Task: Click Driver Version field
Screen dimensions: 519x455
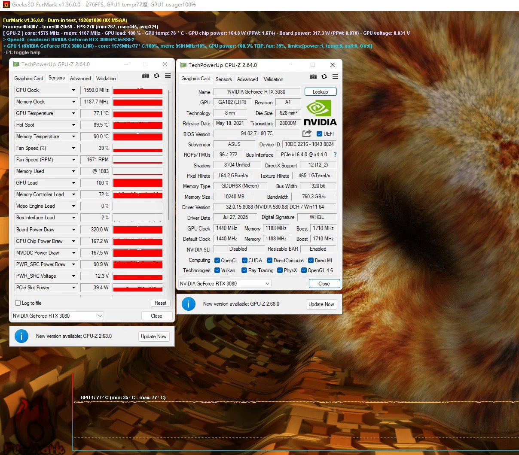Action: point(275,207)
